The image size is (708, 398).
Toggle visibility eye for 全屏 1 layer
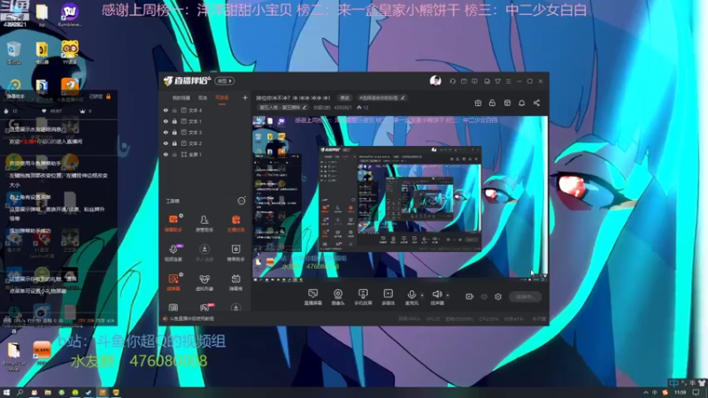coord(165,154)
